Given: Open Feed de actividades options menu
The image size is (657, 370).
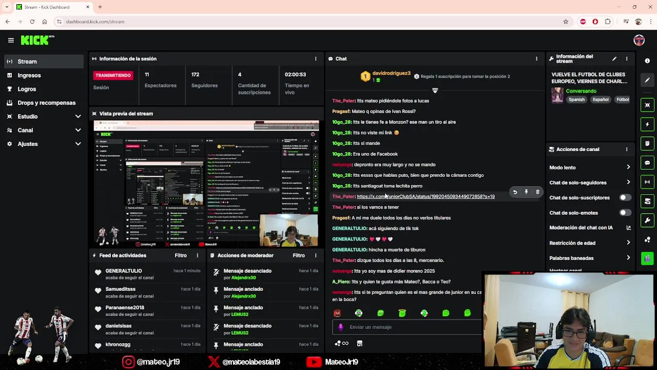Looking at the screenshot, I should coord(198,255).
